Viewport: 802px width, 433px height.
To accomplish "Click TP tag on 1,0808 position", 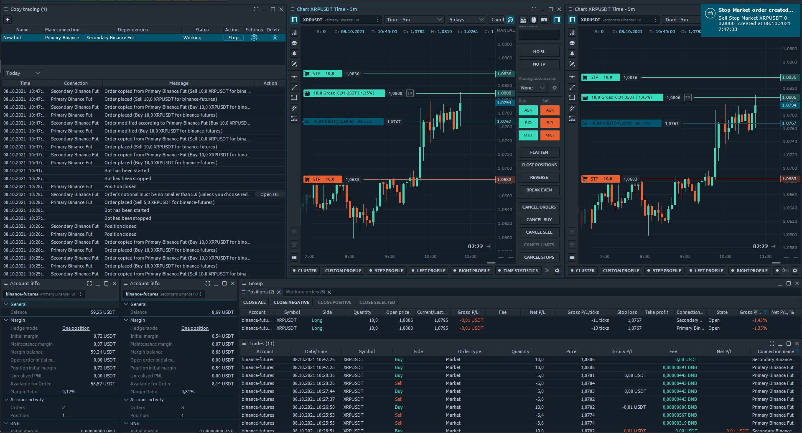I will tap(410, 93).
